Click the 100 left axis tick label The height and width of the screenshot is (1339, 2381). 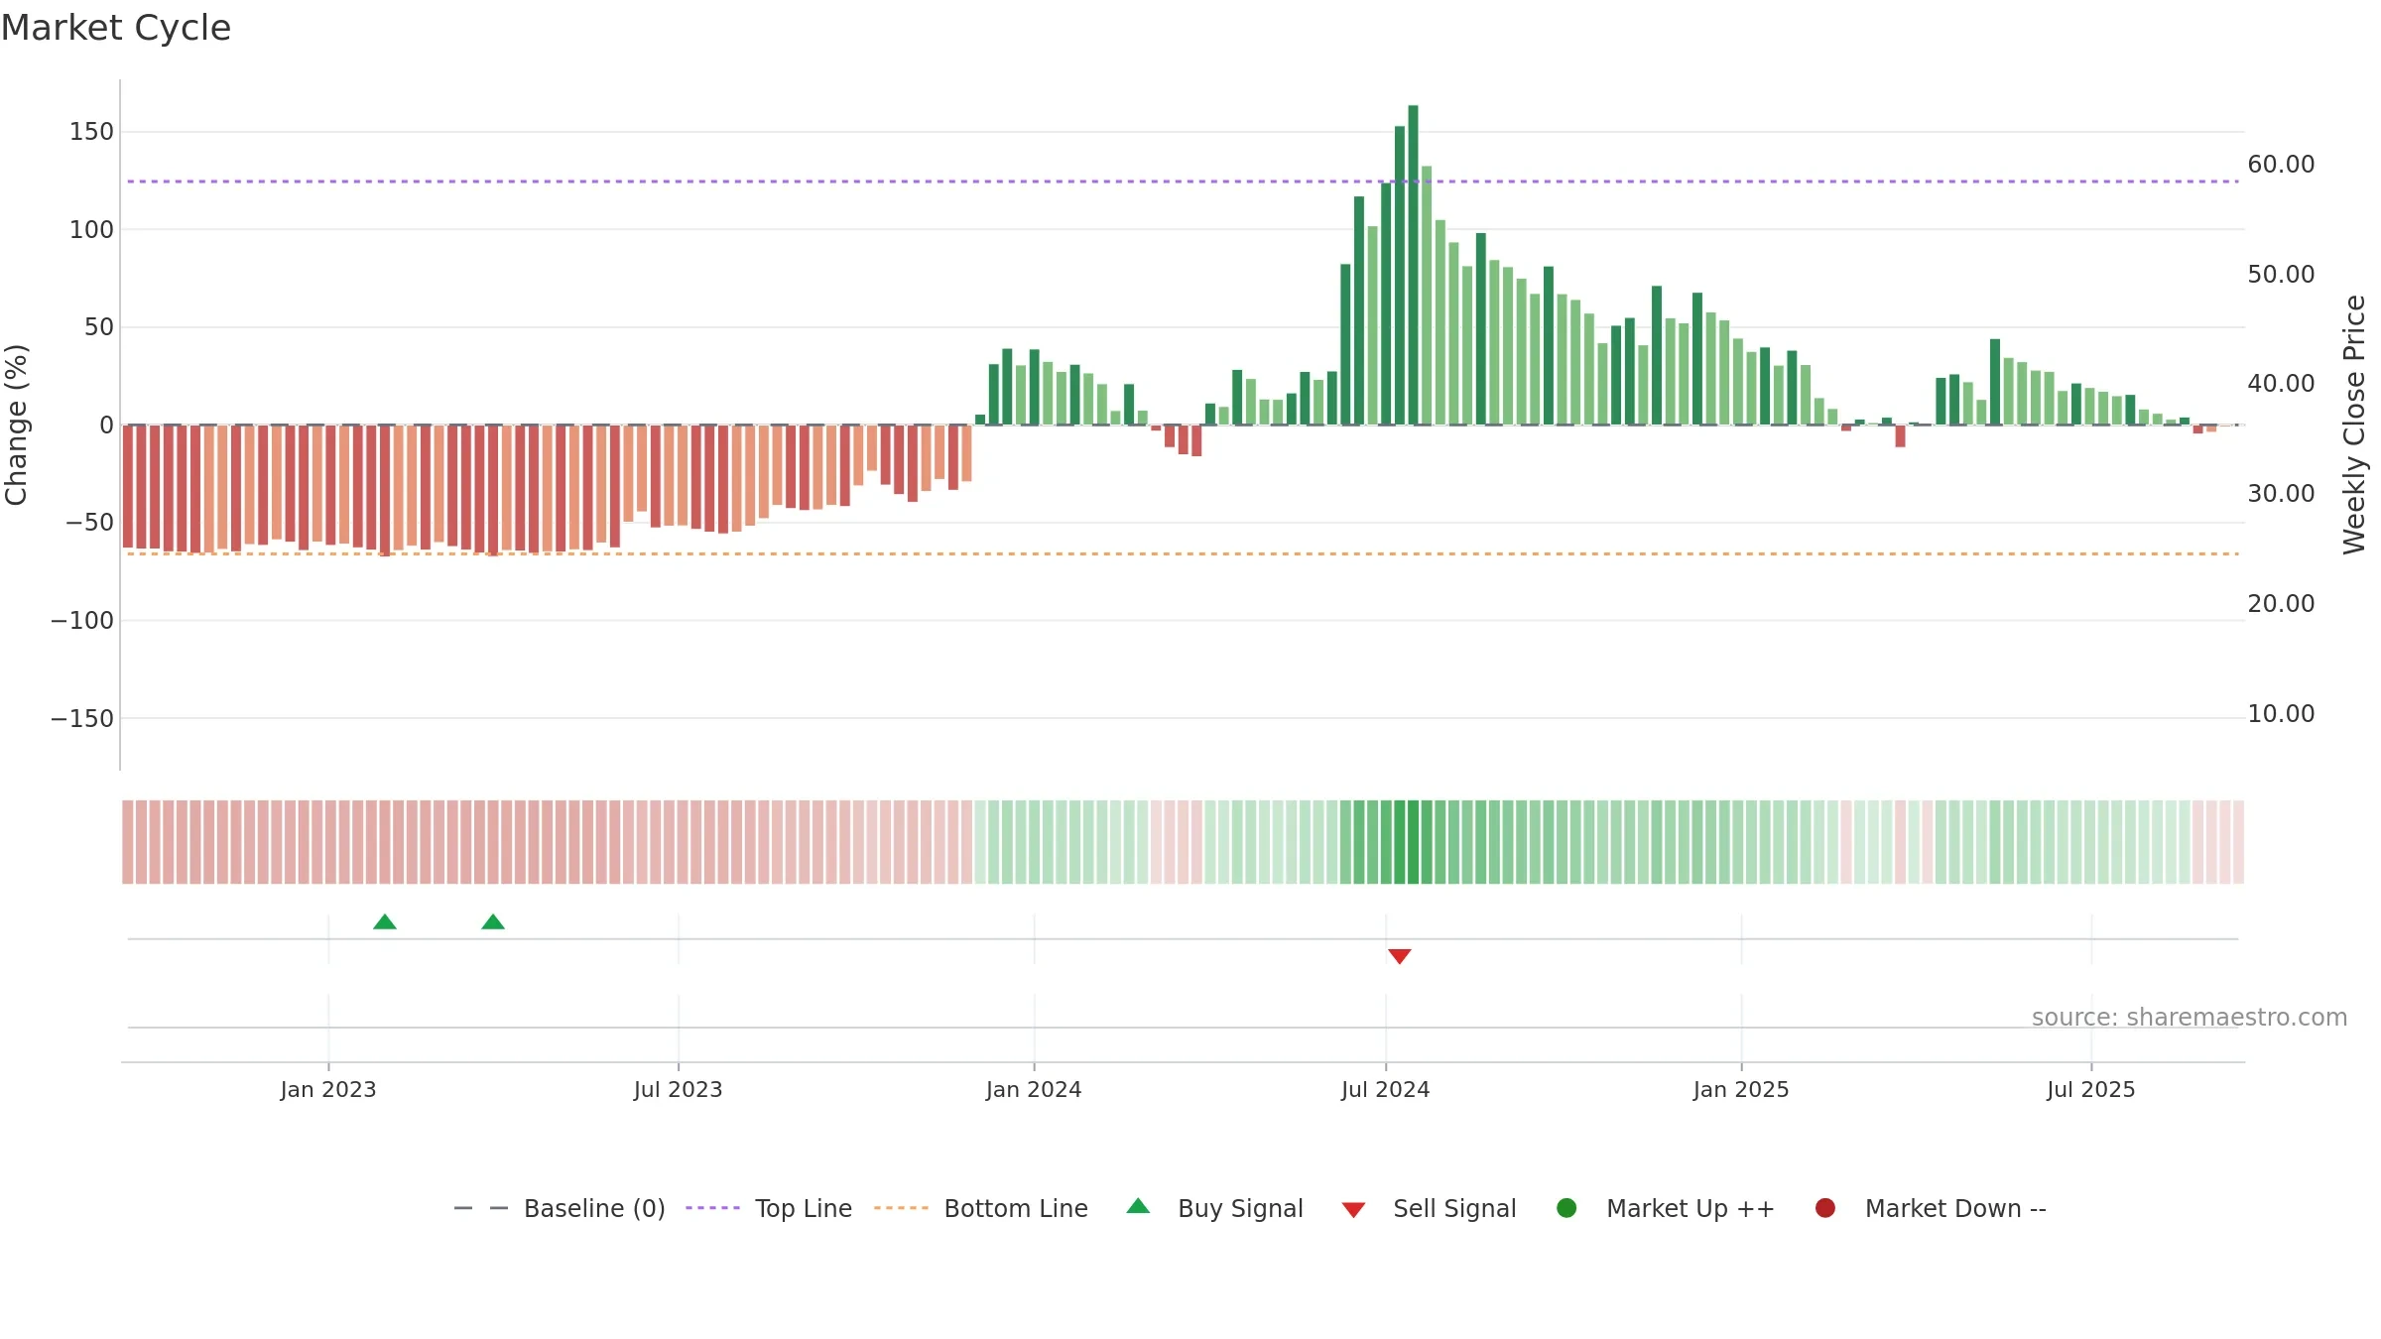pyautogui.click(x=91, y=230)
